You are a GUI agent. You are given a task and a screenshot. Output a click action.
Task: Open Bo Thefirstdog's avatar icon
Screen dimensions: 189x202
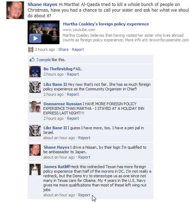(35, 72)
